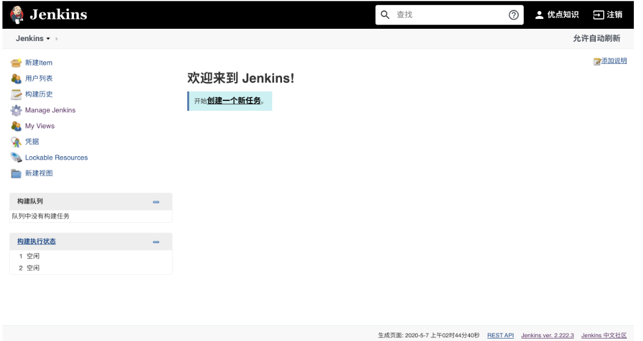Collapse the 构建执行状态 panel
643x341 pixels.
tap(156, 242)
